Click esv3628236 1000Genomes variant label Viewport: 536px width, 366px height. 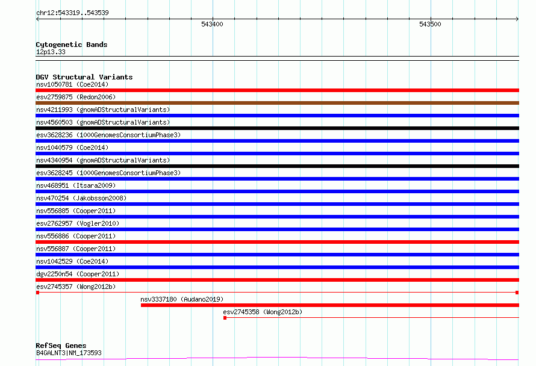point(108,135)
